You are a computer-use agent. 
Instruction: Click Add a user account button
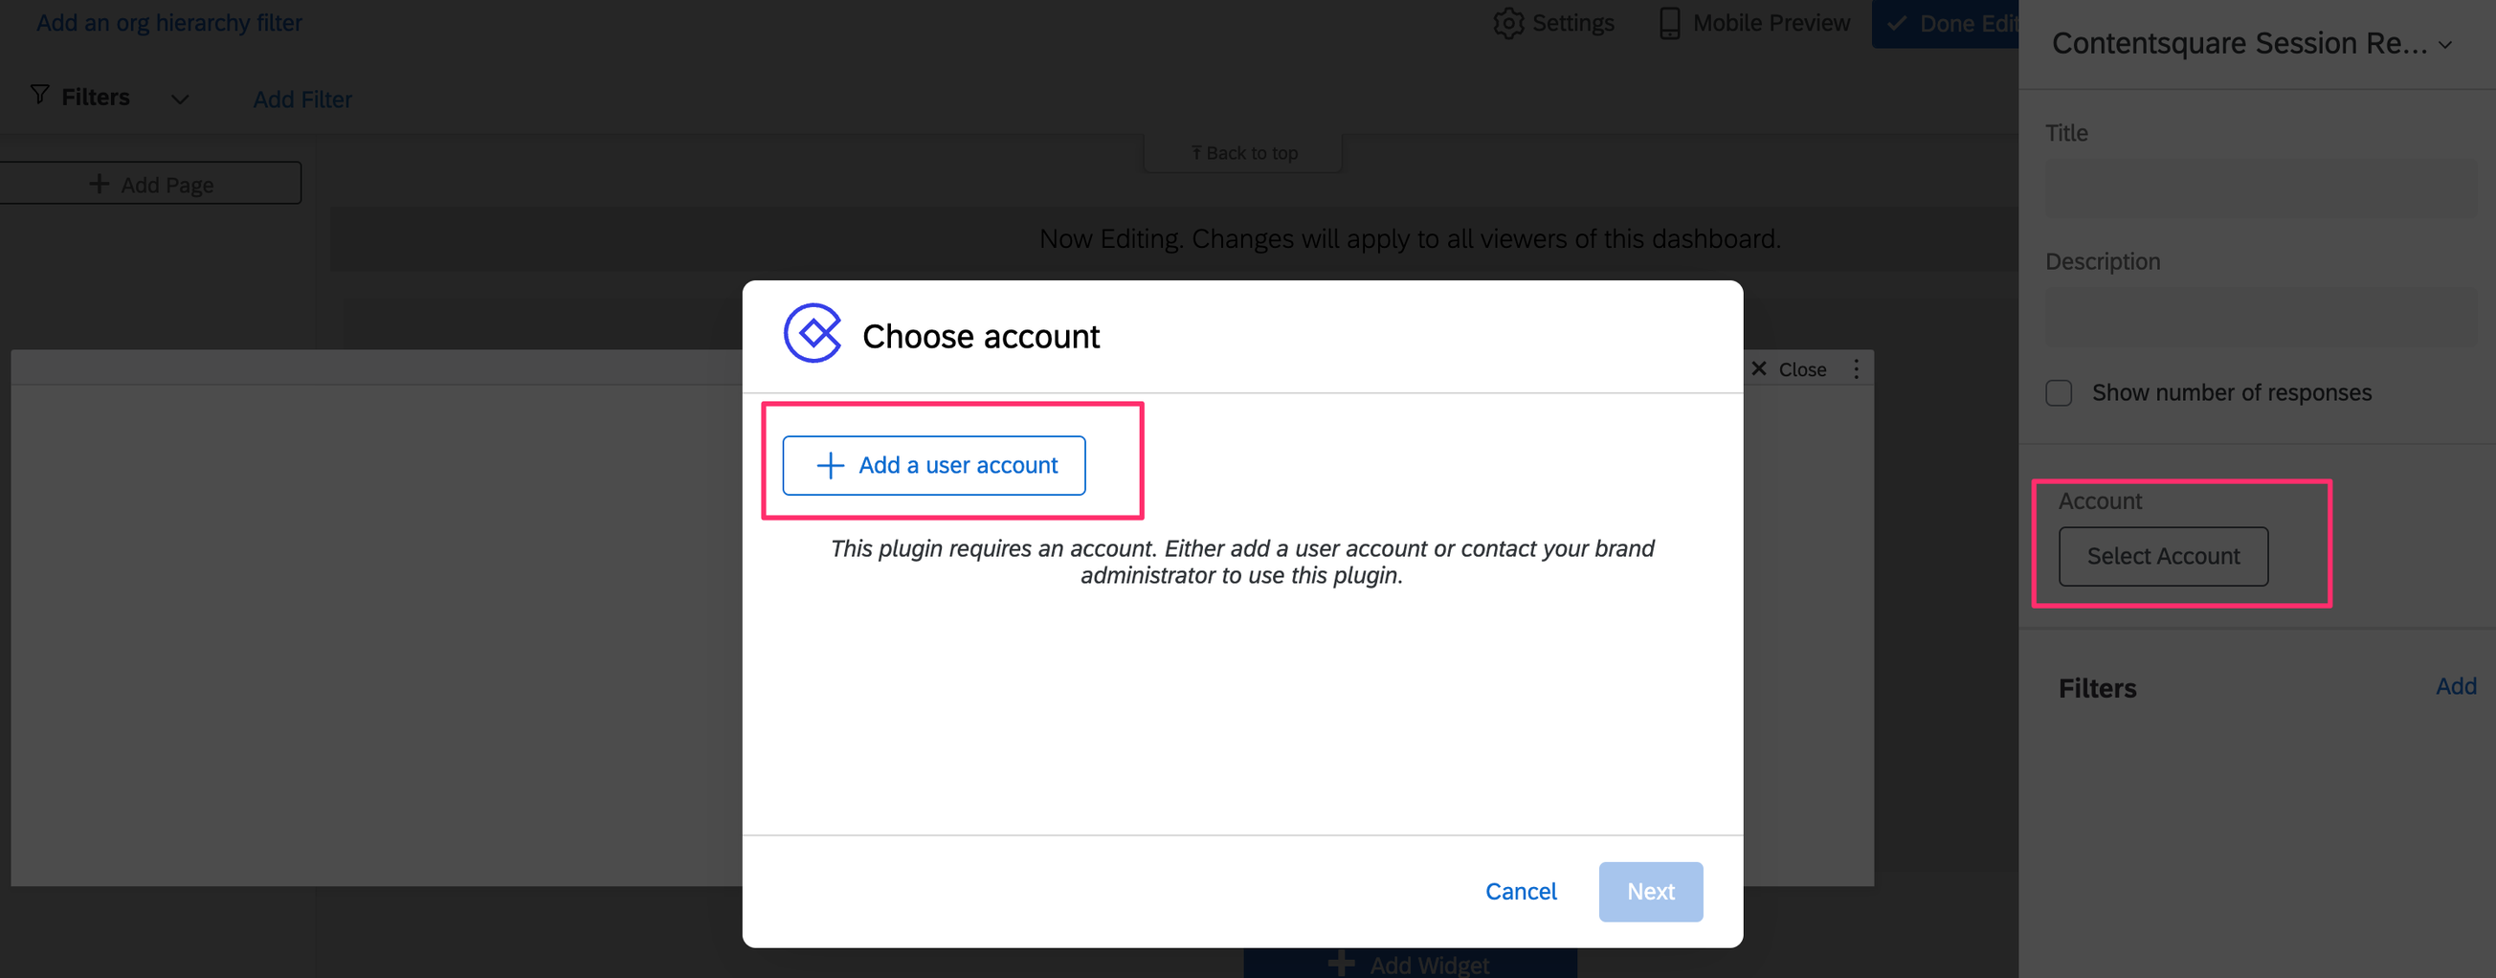point(933,465)
